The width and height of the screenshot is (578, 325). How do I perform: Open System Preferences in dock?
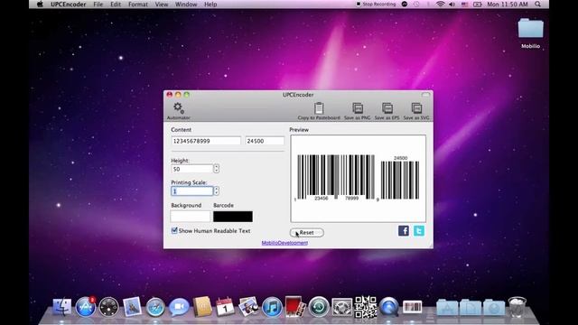pyautogui.click(x=341, y=307)
